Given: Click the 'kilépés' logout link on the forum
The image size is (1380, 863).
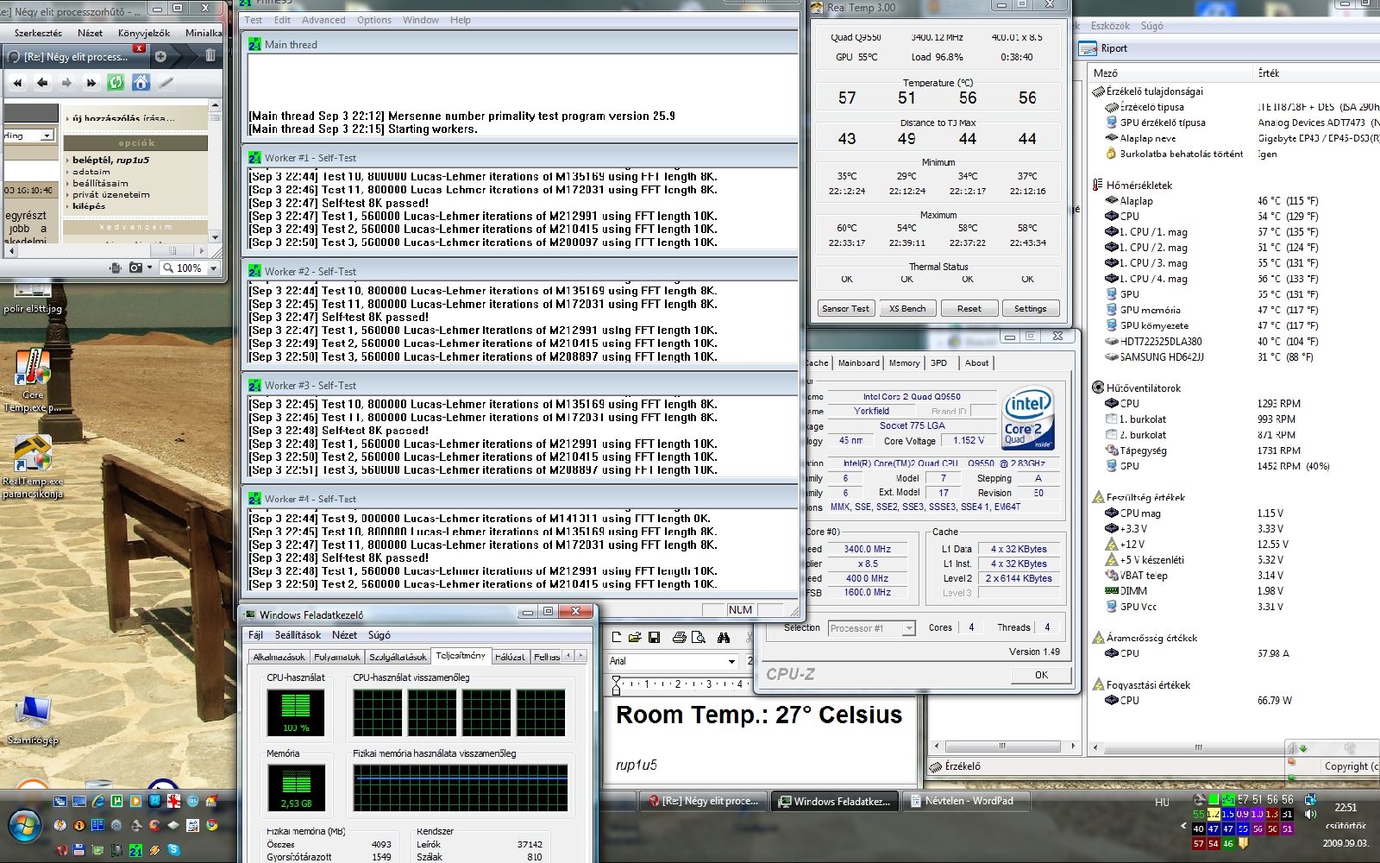Looking at the screenshot, I should point(89,206).
